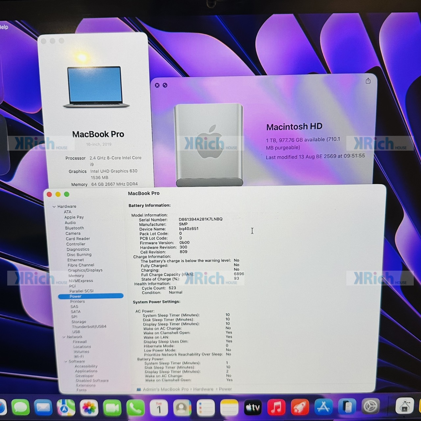Select Storage in the sidebar
The image size is (421, 421).
click(79, 322)
